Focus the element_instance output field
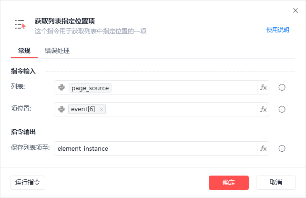 tap(155, 148)
